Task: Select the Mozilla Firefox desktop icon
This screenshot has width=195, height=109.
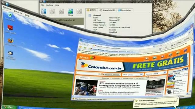Action: 10,41
